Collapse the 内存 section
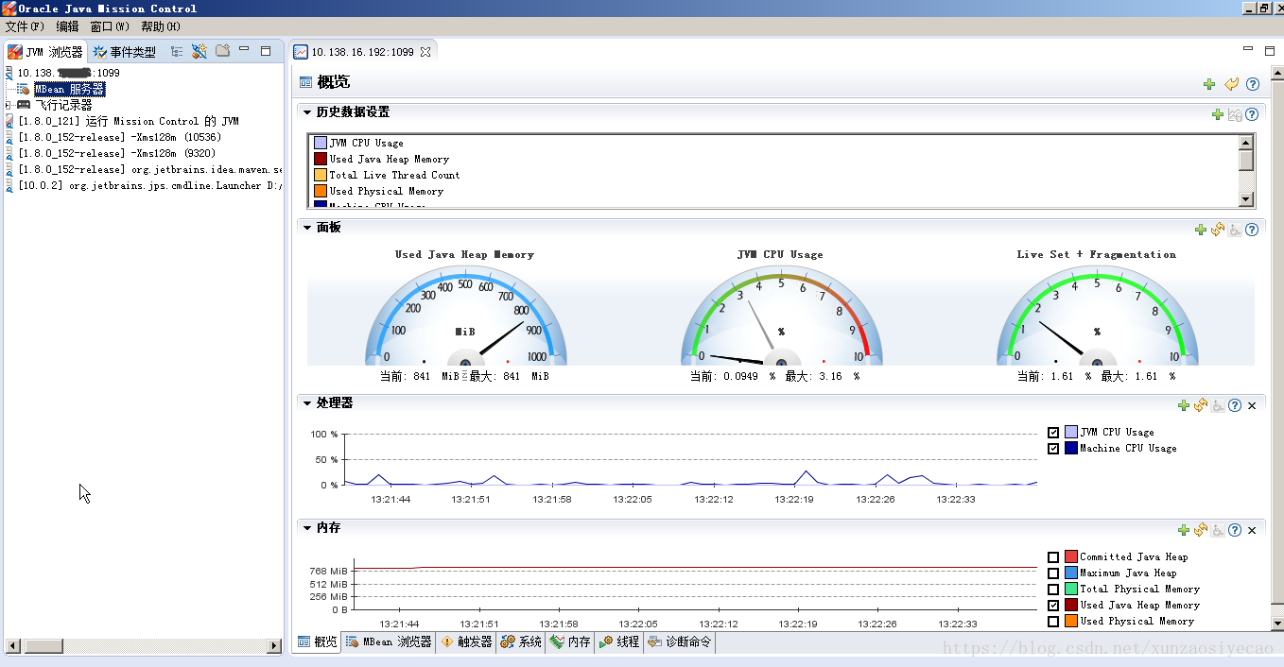 [x=307, y=528]
